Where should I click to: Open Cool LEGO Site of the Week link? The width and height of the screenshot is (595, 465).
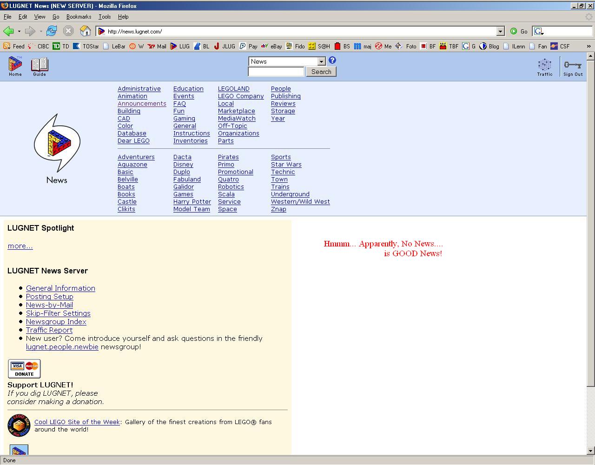coord(77,422)
